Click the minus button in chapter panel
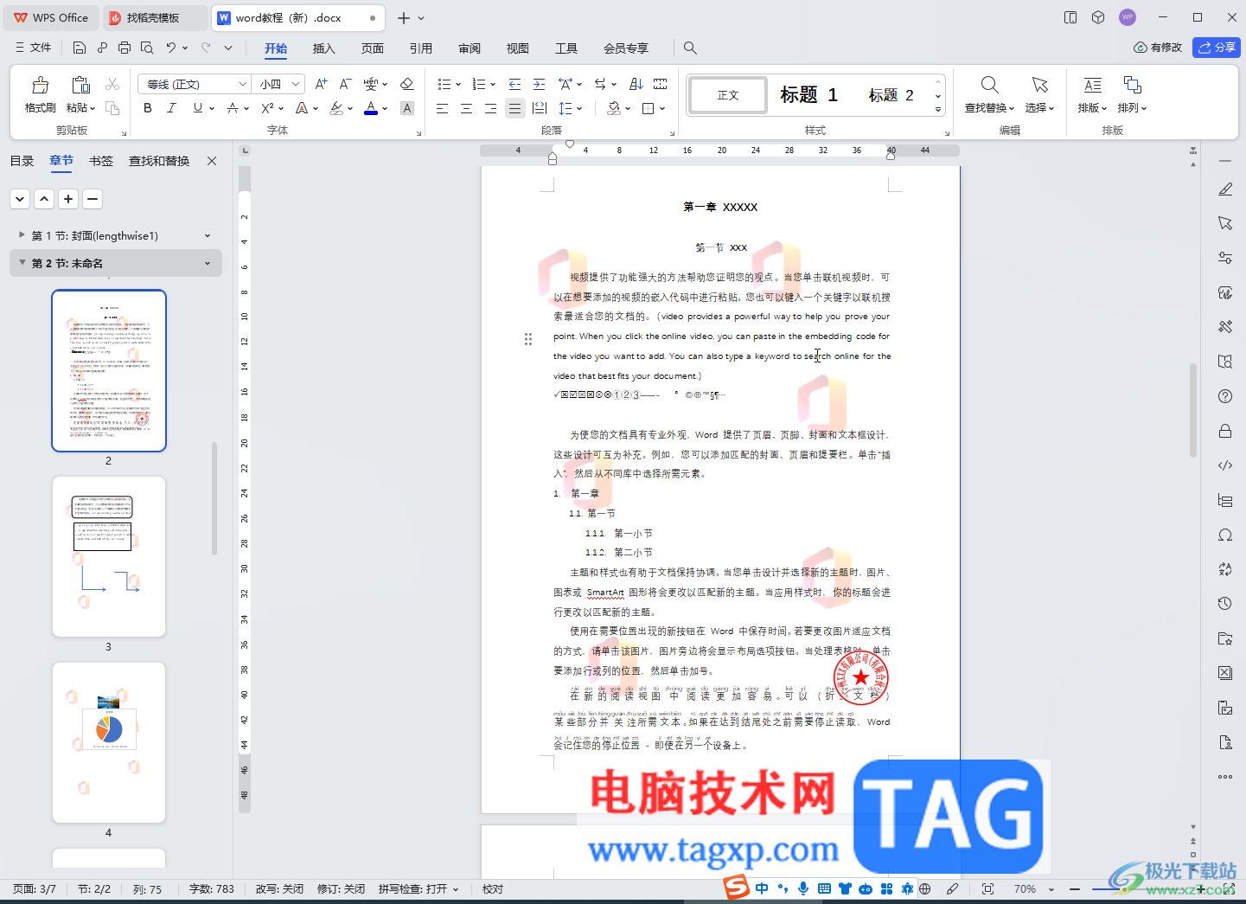1246x904 pixels. 93,199
